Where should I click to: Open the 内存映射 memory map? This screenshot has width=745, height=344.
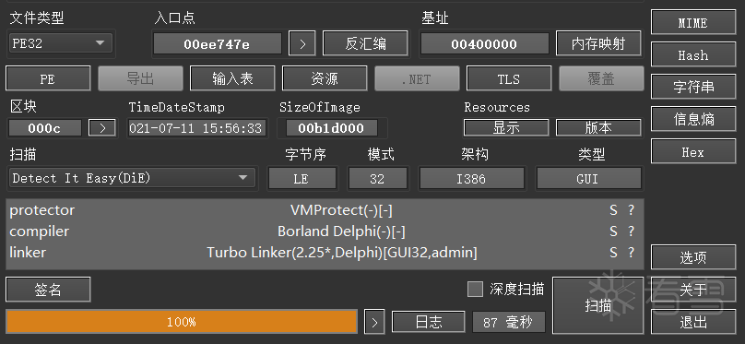click(598, 43)
